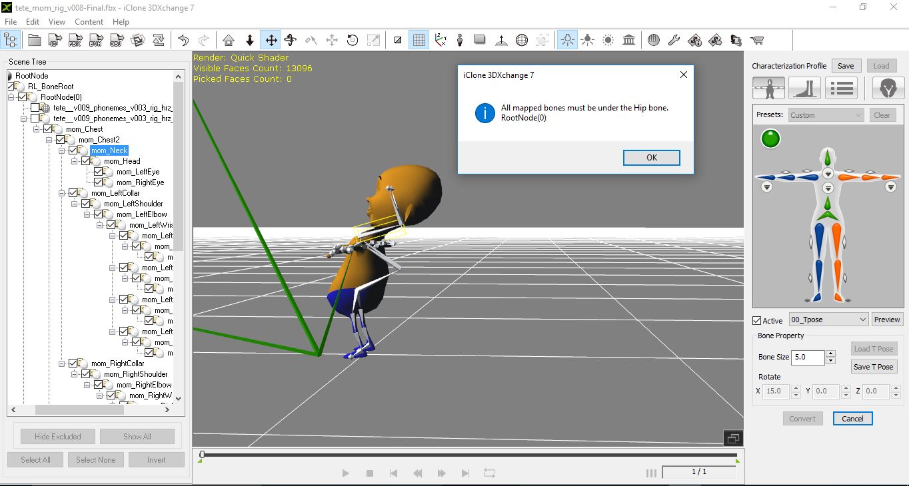Click the wrench preferences icon
This screenshot has width=909, height=486.
(674, 41)
